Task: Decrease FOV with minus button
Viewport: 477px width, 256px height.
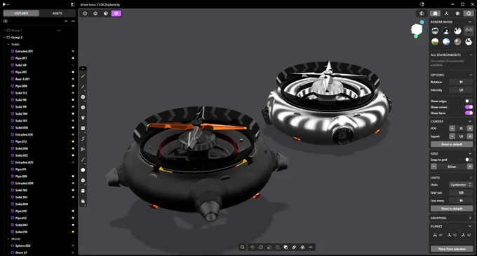Action: point(452,128)
